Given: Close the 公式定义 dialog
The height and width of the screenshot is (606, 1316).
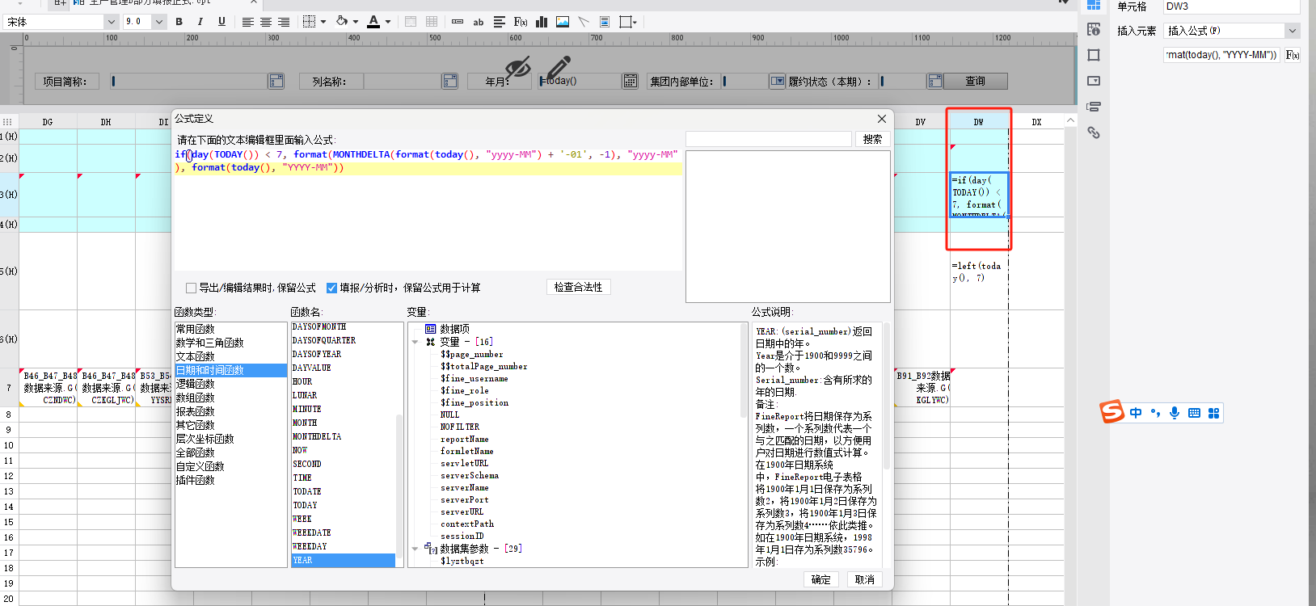Looking at the screenshot, I should tap(882, 119).
